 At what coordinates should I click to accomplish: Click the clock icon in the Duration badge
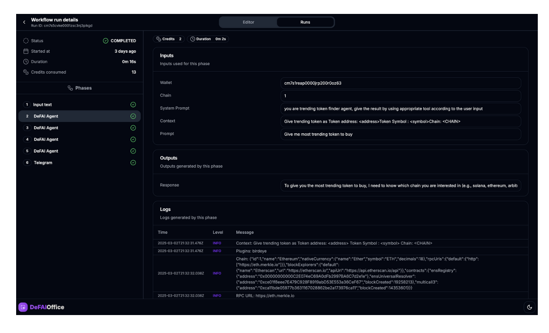(192, 39)
